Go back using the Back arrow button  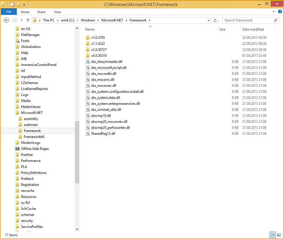7,20
